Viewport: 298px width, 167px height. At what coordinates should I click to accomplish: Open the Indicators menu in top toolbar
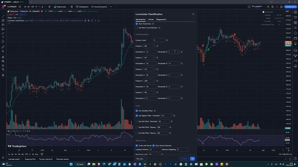60,7
